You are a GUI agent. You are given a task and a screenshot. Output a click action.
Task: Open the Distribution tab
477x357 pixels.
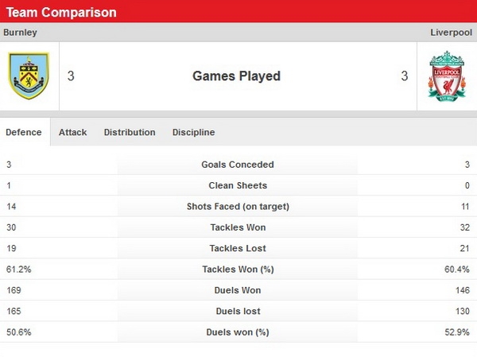pyautogui.click(x=130, y=132)
